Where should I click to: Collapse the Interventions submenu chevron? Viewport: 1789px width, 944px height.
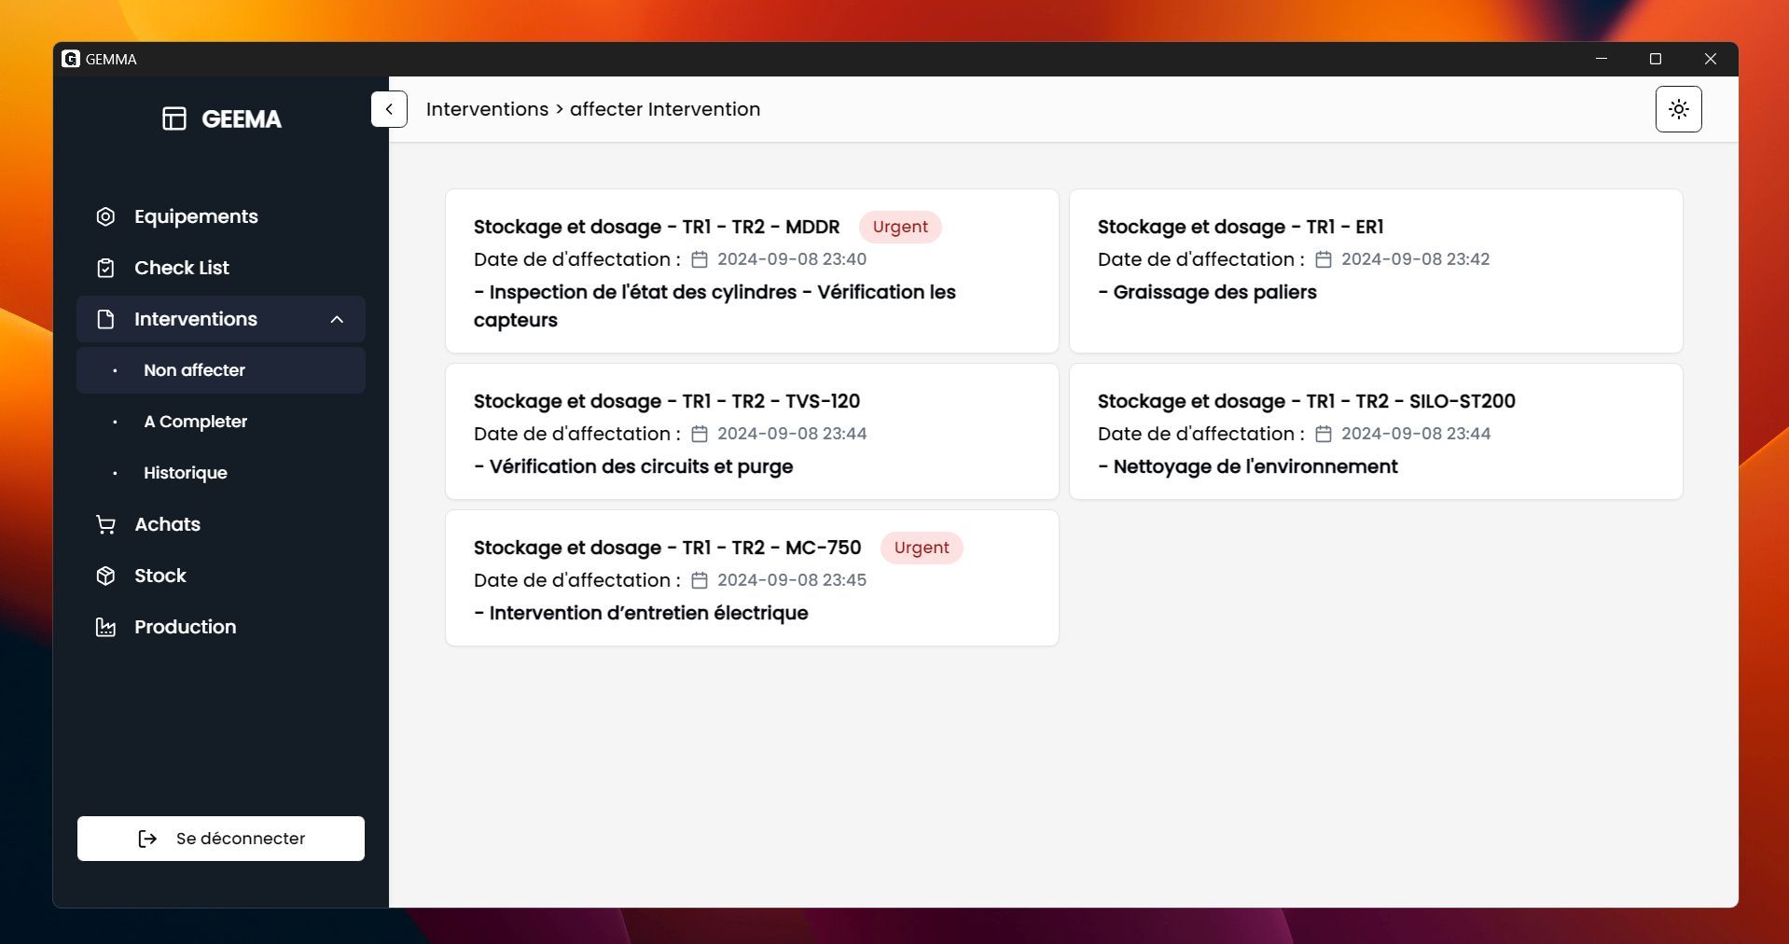coord(337,319)
